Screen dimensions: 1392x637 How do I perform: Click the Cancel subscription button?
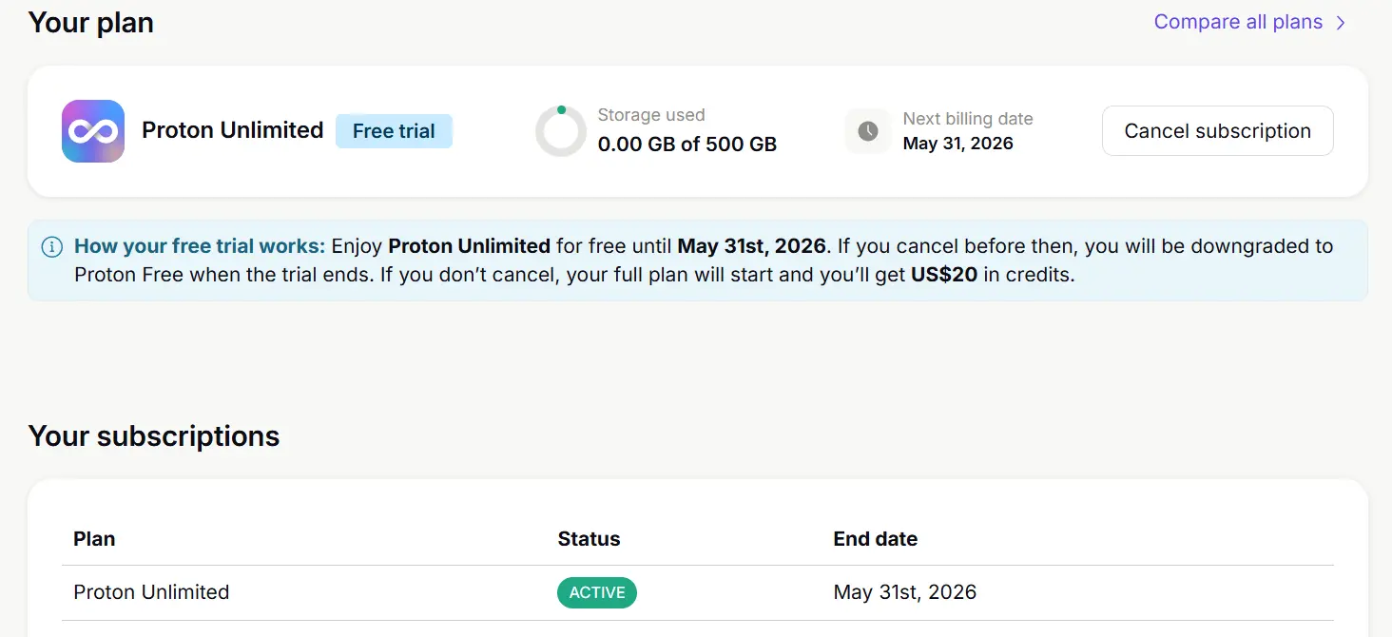point(1217,131)
